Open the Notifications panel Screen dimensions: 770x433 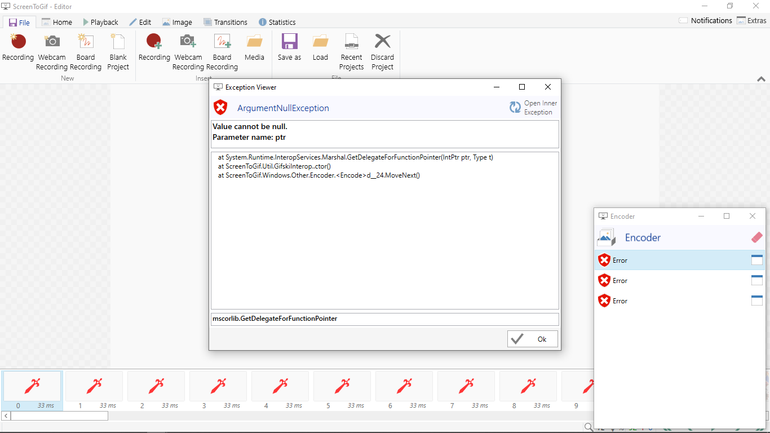(705, 20)
